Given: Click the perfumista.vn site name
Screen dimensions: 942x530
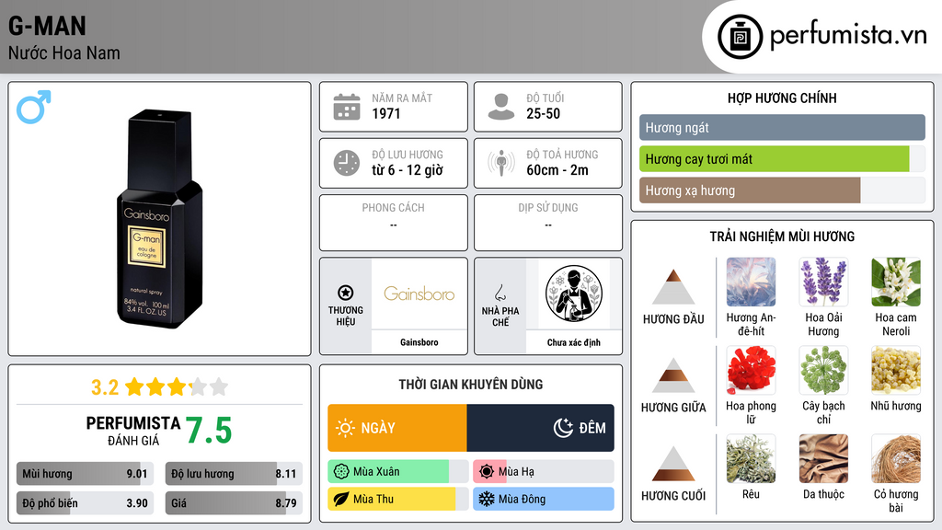Looking at the screenshot, I should tap(848, 35).
